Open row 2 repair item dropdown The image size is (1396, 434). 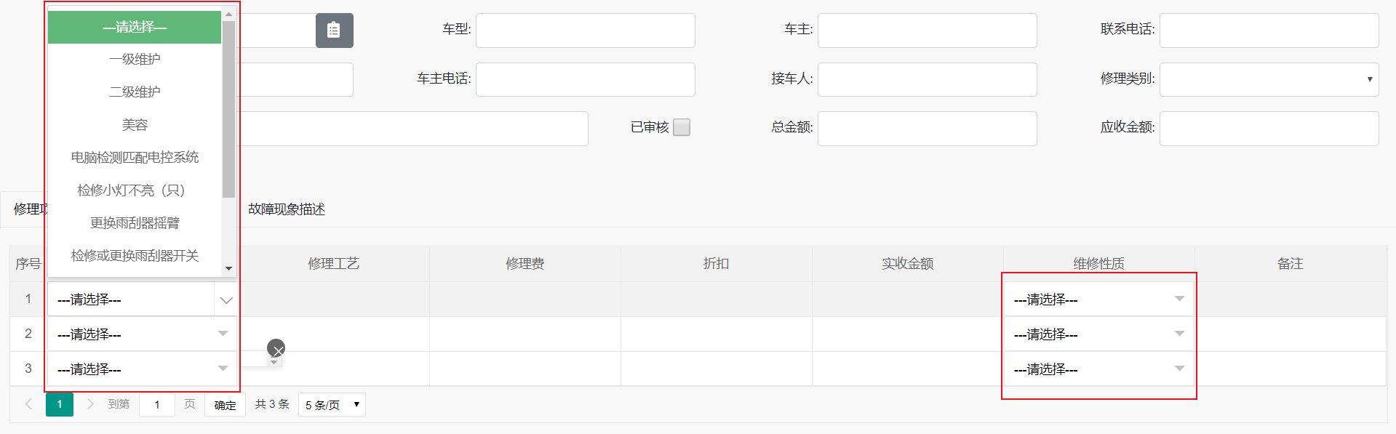coord(142,334)
